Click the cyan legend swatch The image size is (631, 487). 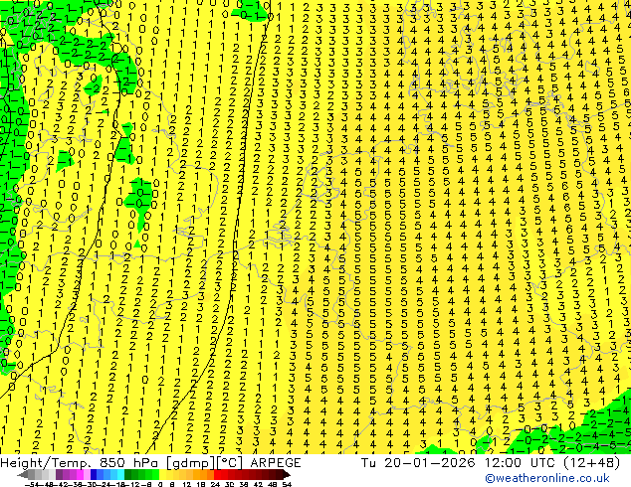coord(120,474)
